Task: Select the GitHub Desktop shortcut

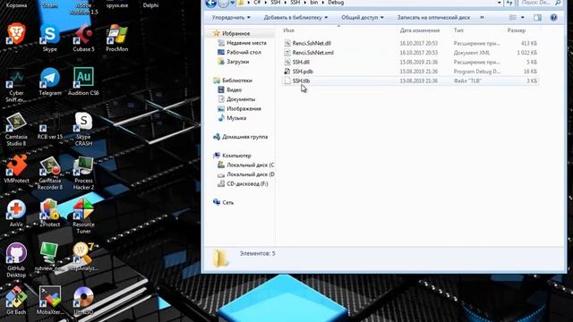Action: [x=16, y=260]
